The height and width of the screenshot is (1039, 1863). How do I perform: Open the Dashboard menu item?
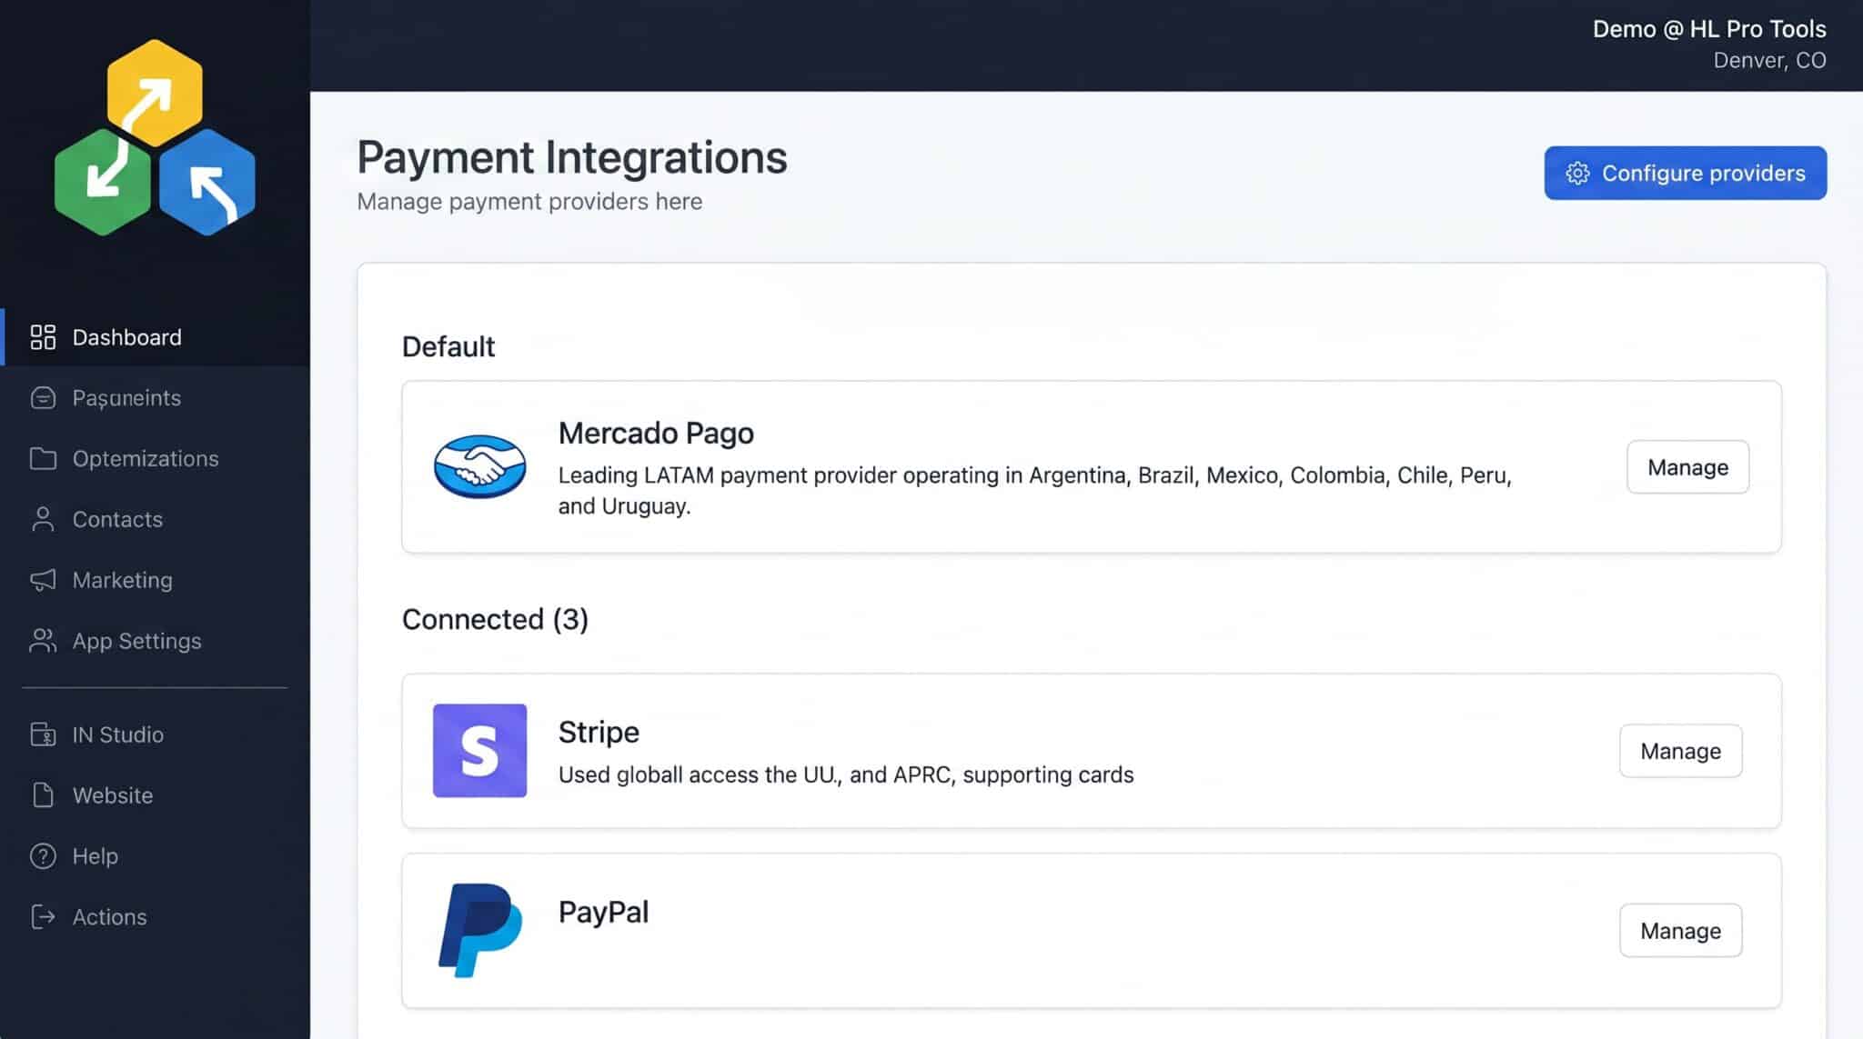155,337
